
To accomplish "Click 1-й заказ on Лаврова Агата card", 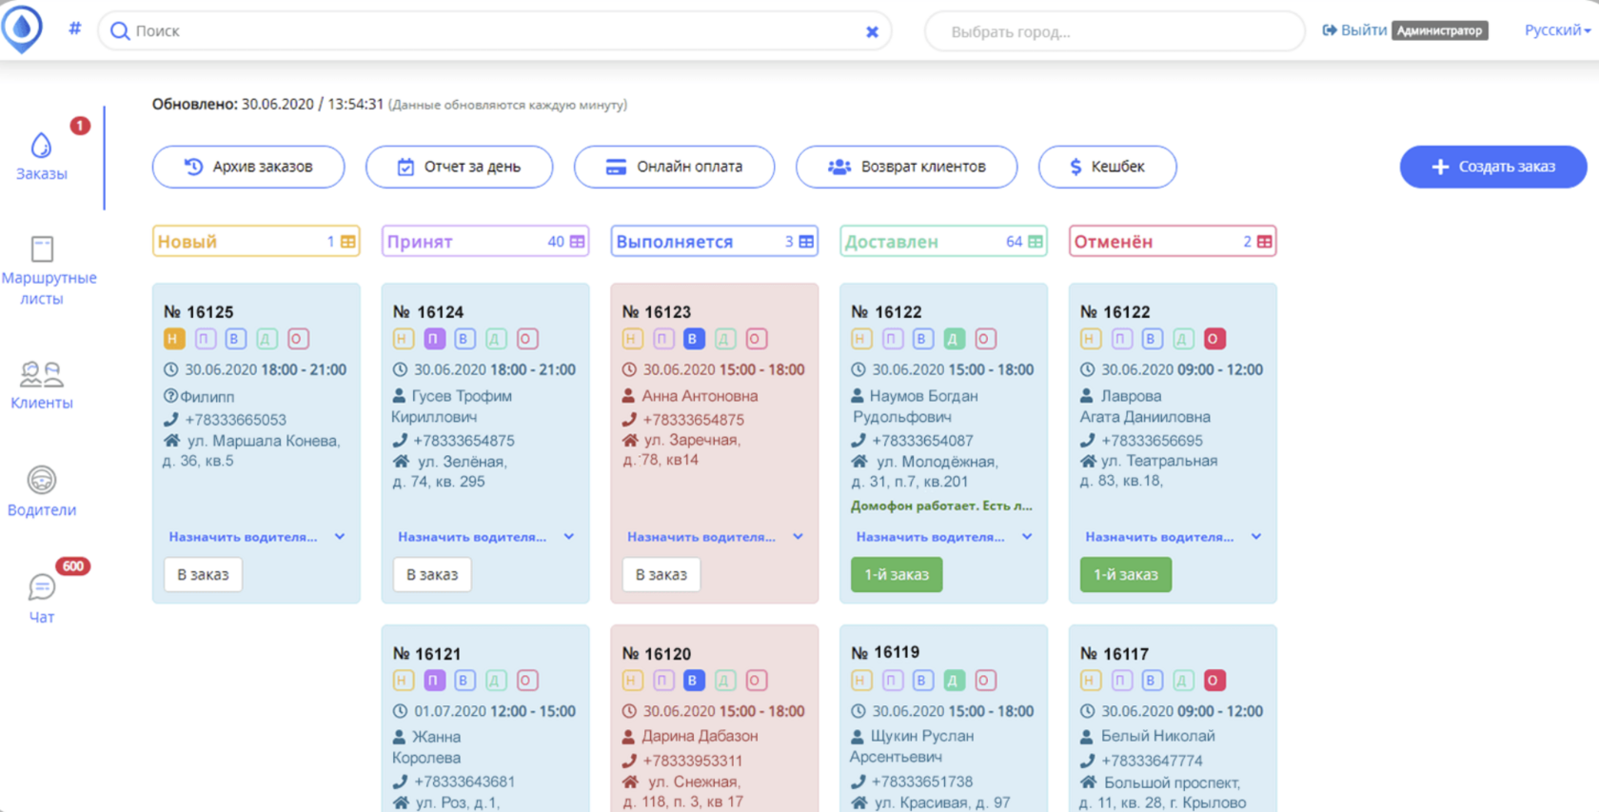I will click(x=1126, y=574).
